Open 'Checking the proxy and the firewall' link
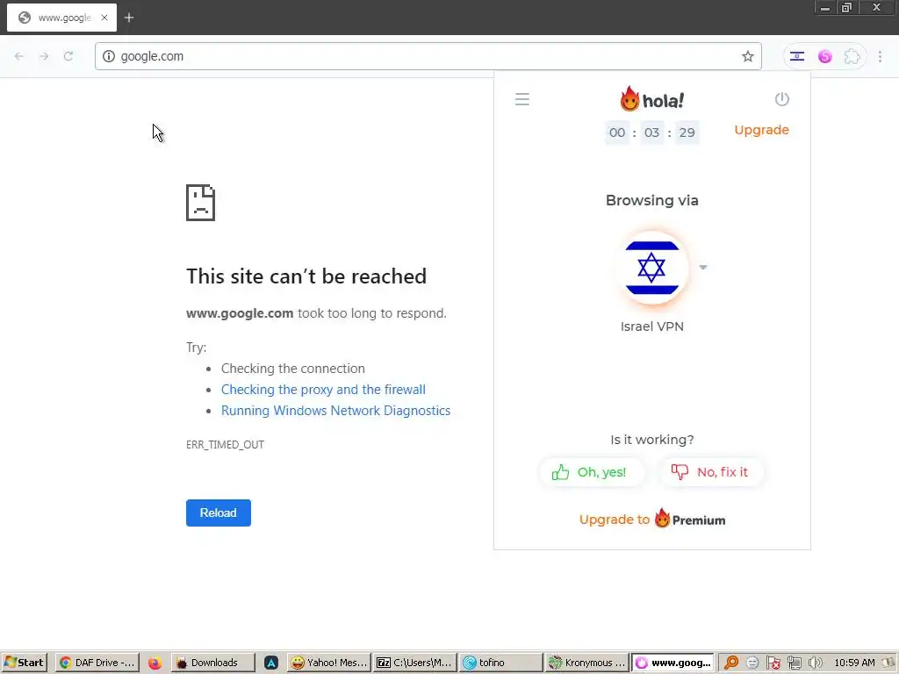 coord(323,390)
